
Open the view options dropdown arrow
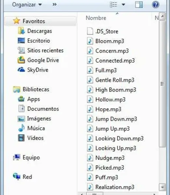click(x=123, y=5)
